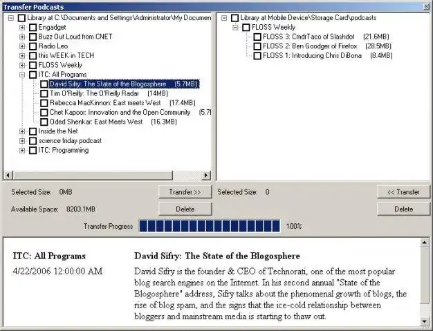
Task: Tick the Tim O'Reilly episode checkbox
Action: coord(44,93)
